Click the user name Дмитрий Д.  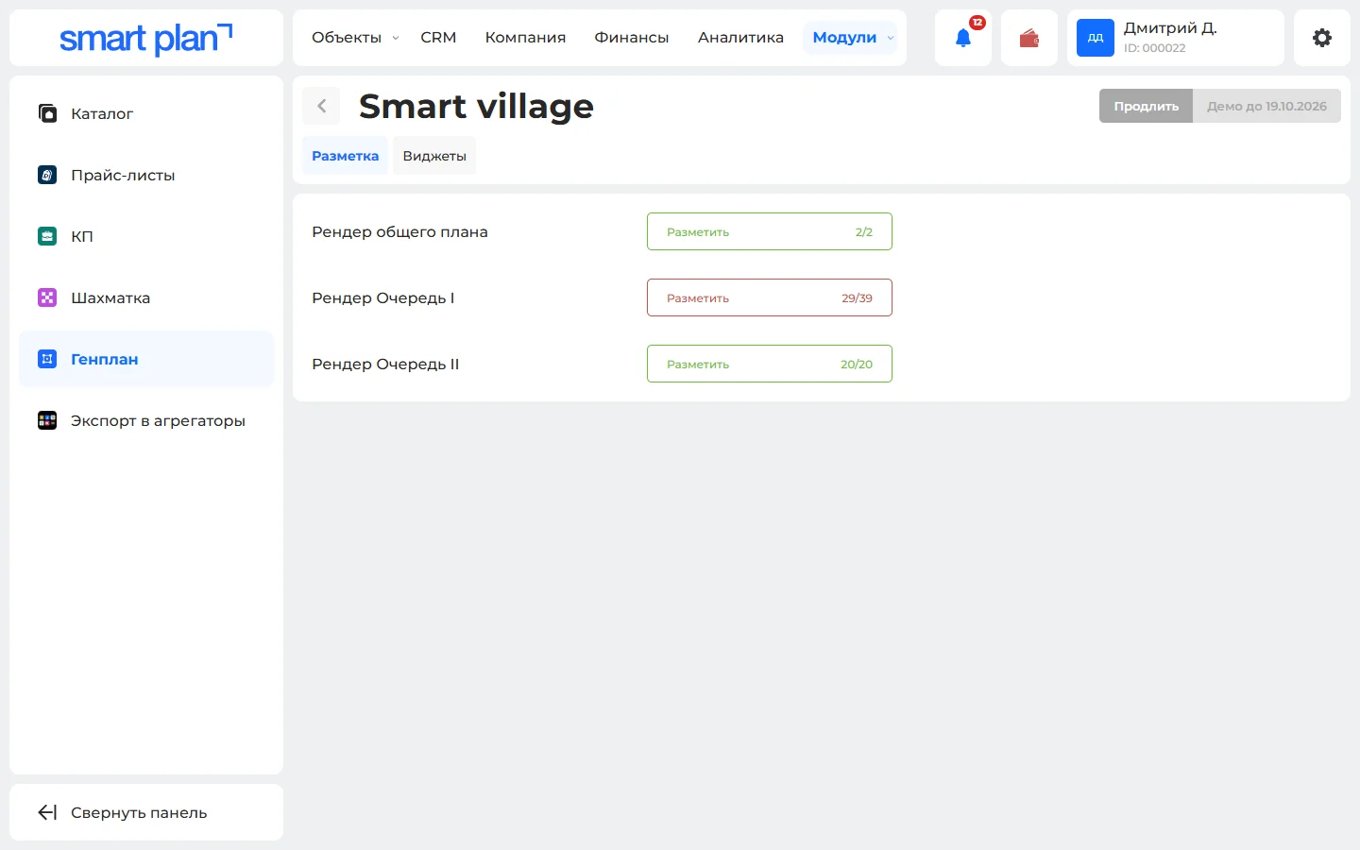1170,28
